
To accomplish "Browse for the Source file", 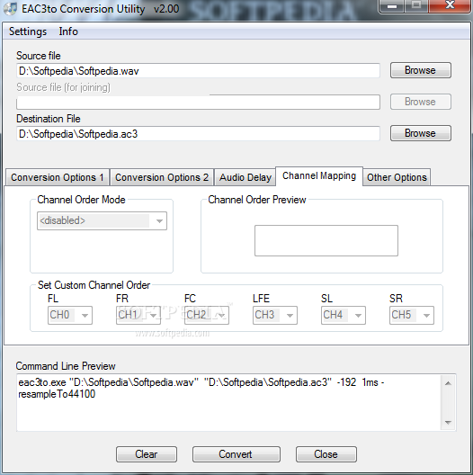I will [421, 70].
